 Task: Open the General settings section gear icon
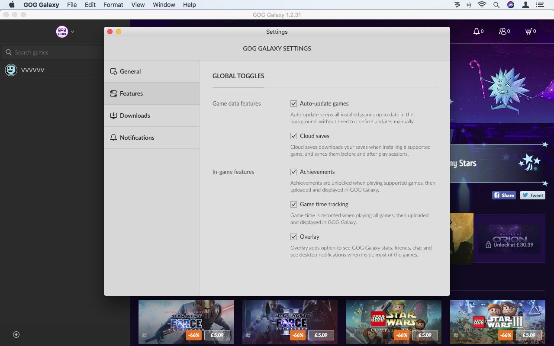(x=113, y=71)
